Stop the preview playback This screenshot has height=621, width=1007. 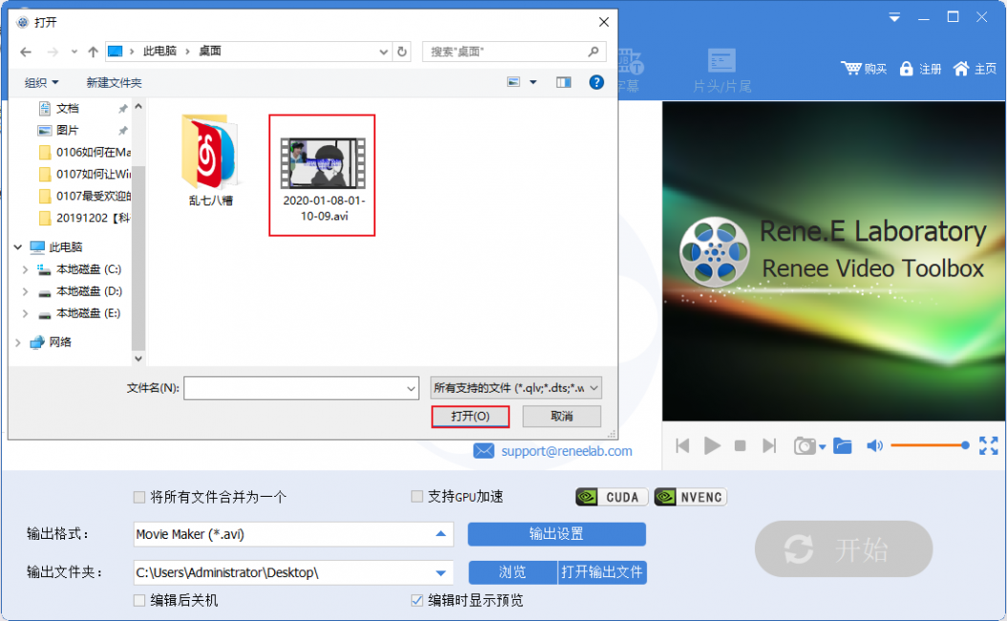point(739,445)
